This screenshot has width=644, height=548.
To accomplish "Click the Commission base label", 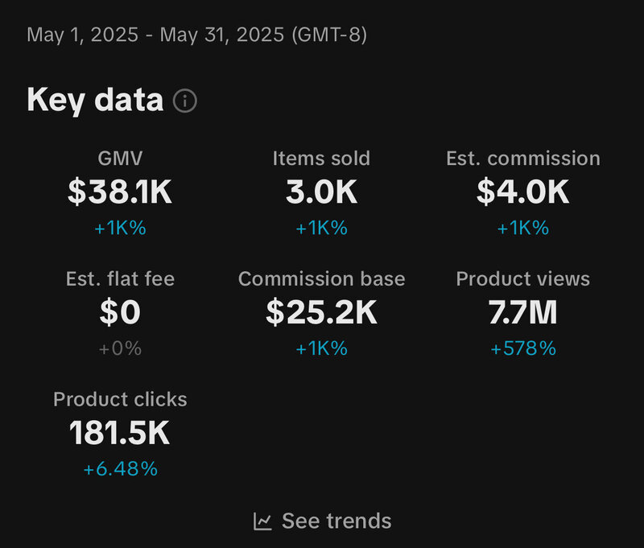I will 321,278.
